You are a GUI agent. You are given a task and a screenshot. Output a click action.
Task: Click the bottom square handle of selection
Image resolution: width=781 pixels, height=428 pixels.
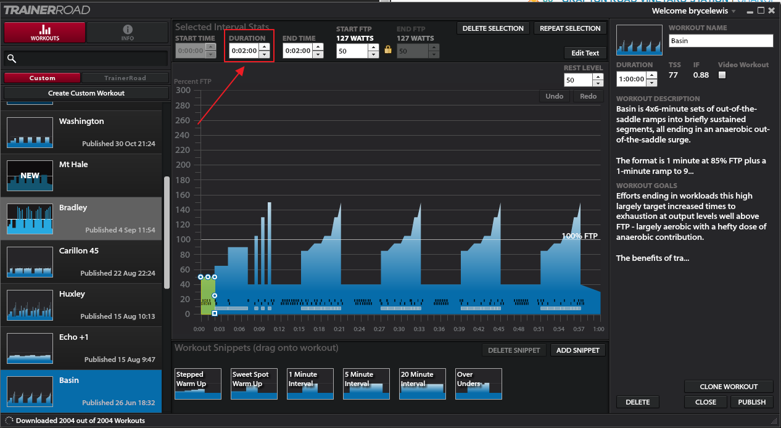click(214, 314)
